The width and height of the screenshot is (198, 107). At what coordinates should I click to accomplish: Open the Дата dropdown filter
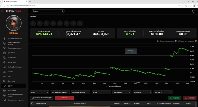coord(39,92)
